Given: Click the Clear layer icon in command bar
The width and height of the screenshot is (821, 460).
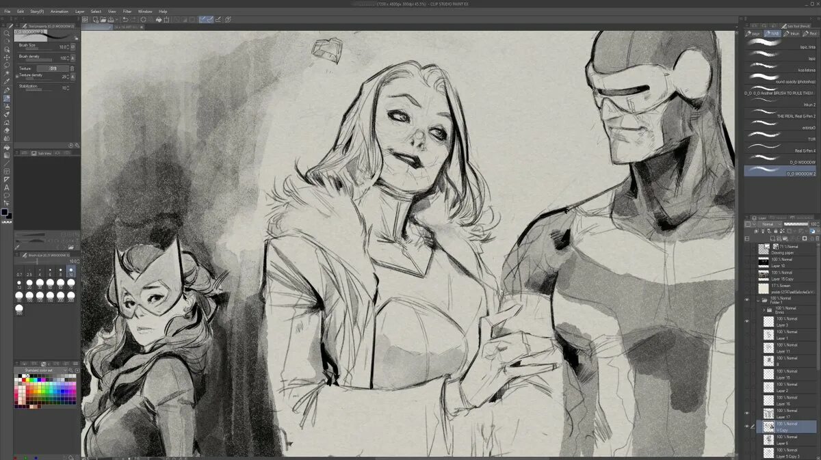Looking at the screenshot, I should (143, 20).
